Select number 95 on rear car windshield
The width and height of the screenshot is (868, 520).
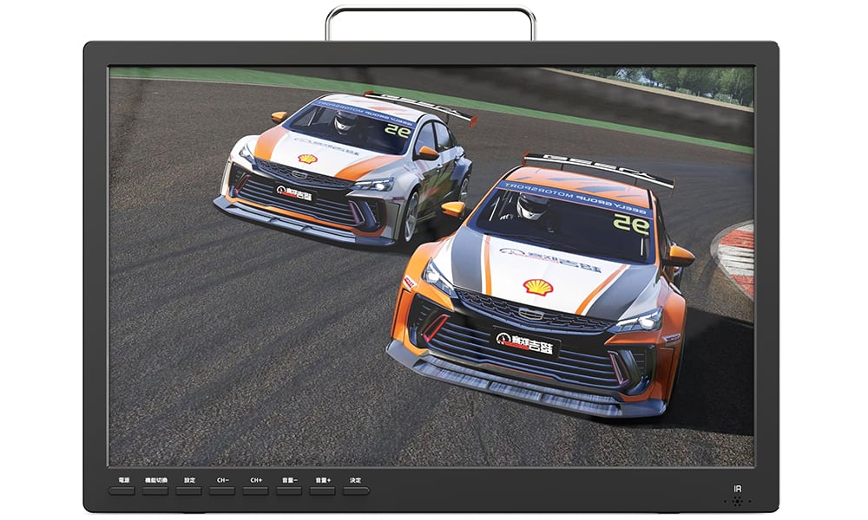(398, 132)
